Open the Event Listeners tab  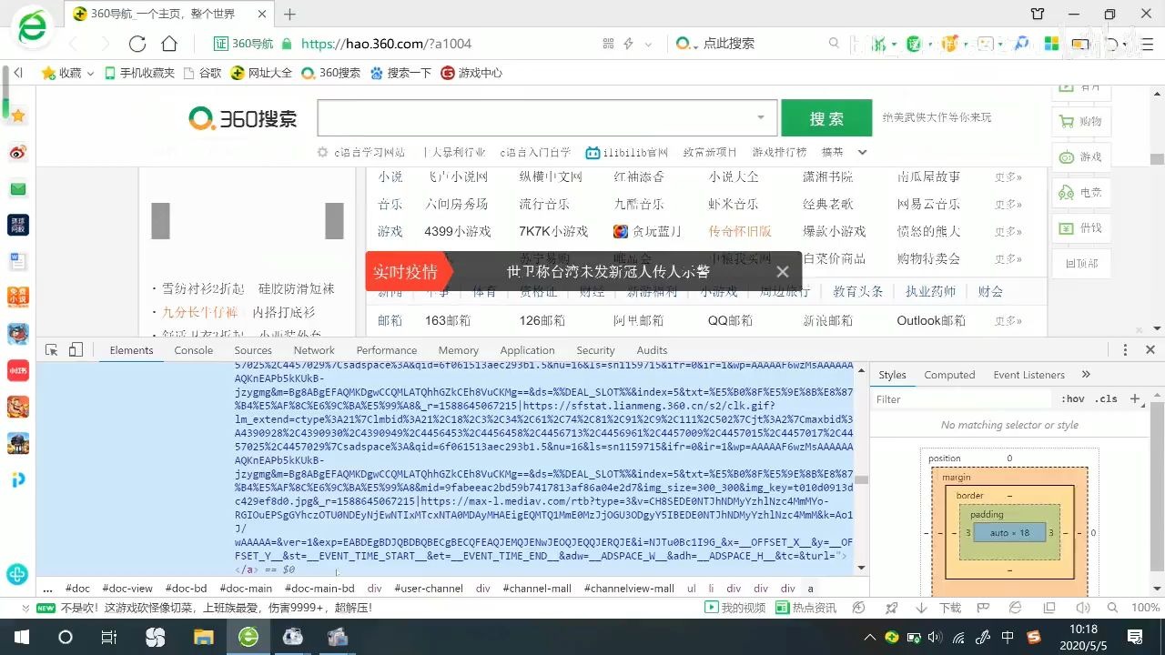point(1028,374)
